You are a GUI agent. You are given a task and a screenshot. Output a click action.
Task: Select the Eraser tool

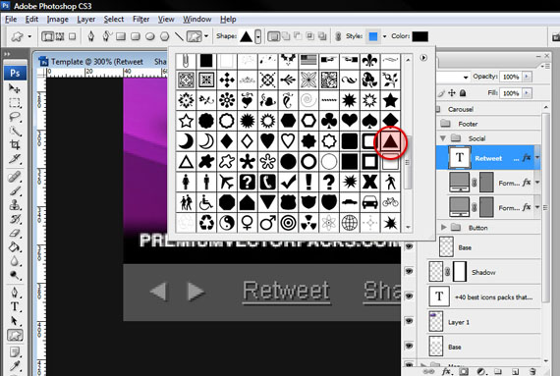[15, 233]
